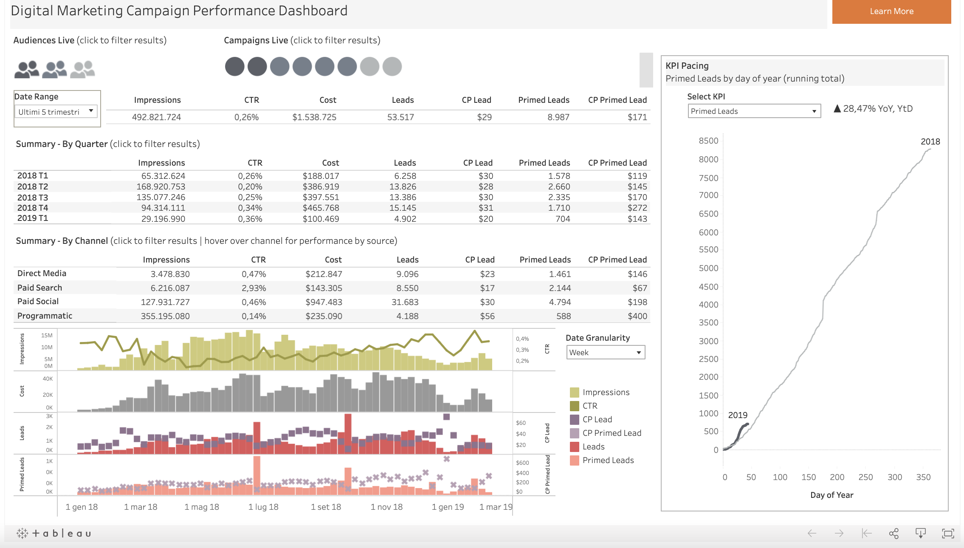This screenshot has width=964, height=548.
Task: Open the Select KPI dropdown
Action: [754, 111]
